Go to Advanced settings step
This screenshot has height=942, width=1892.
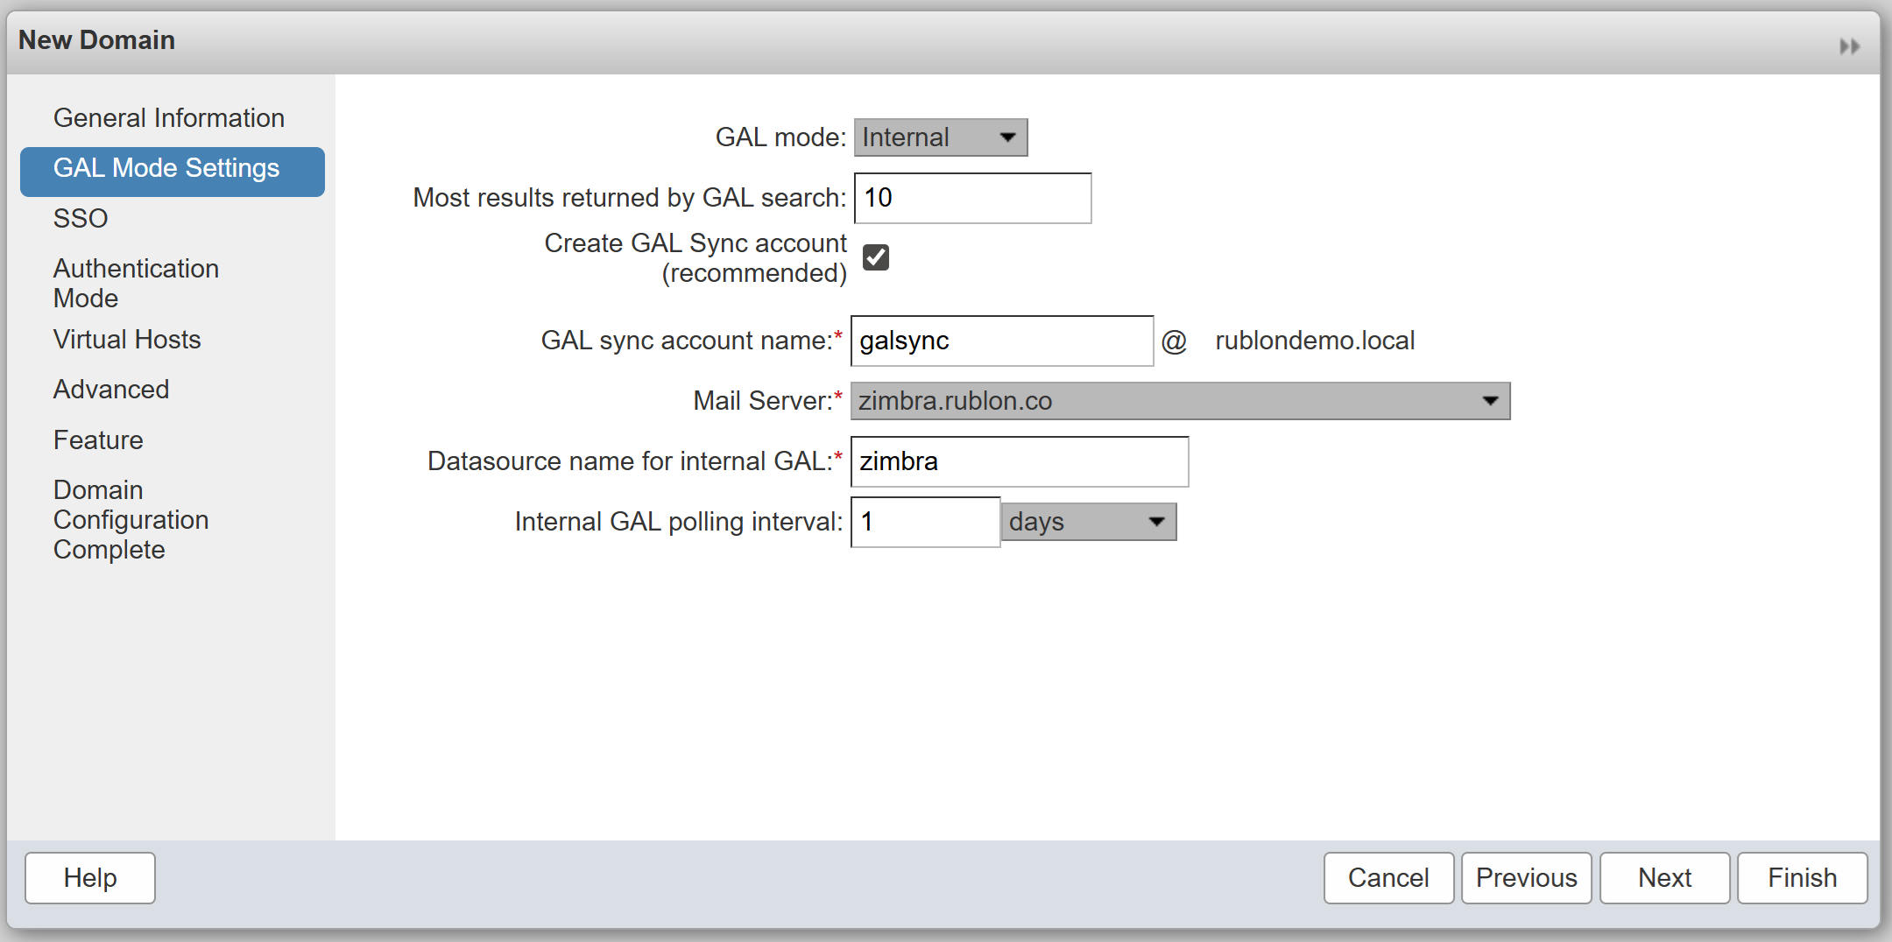[111, 390]
